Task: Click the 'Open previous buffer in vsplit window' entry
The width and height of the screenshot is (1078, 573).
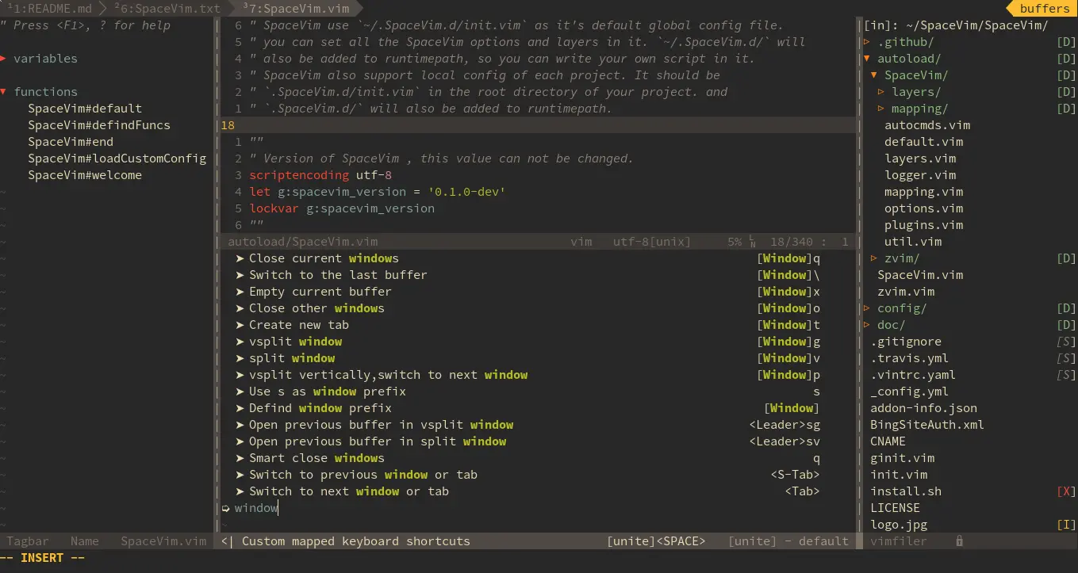Action: click(x=527, y=425)
